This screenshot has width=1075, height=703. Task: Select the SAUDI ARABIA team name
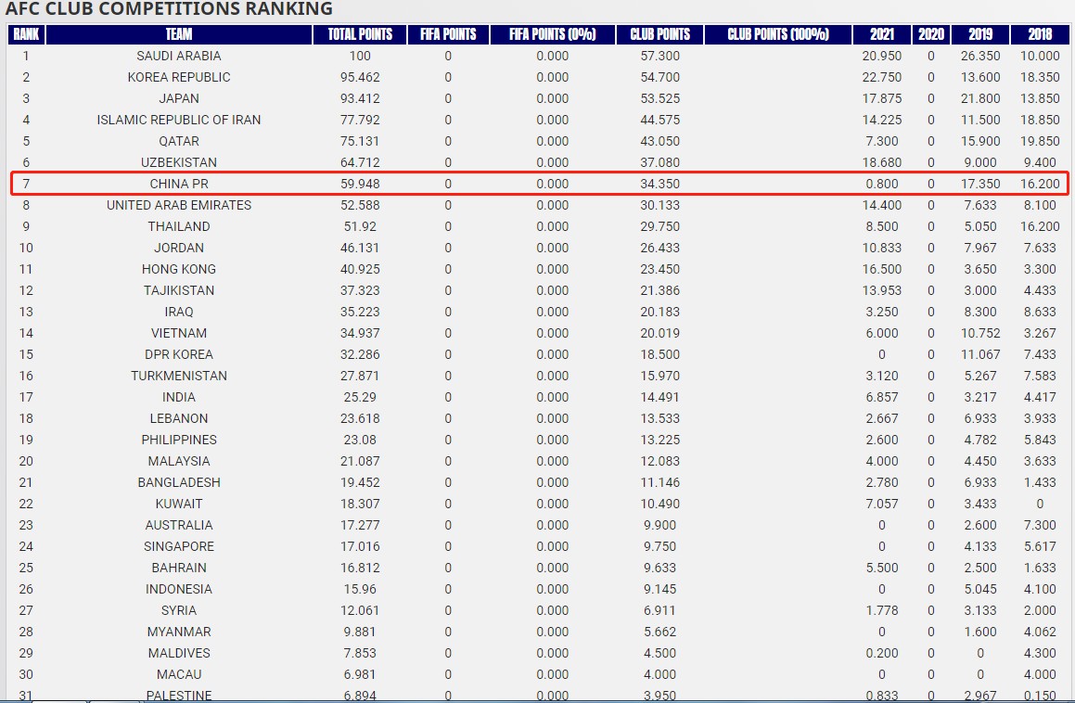(179, 56)
